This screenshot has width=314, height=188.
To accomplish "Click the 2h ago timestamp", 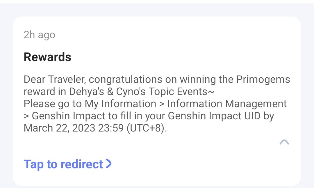I will point(39,35).
